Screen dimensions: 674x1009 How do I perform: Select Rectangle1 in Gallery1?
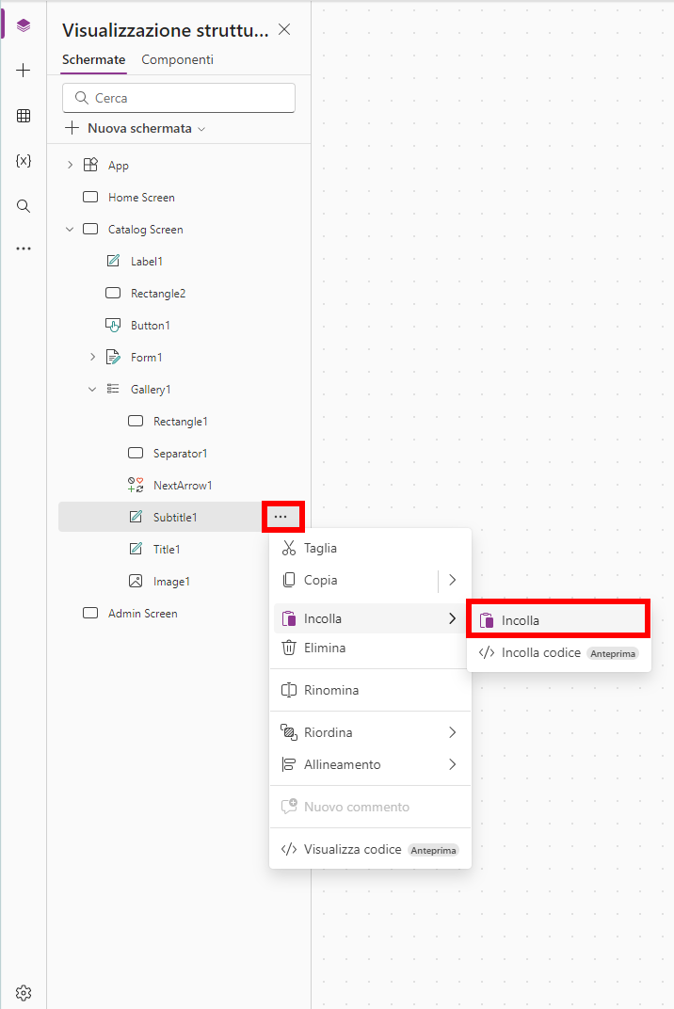tap(181, 422)
